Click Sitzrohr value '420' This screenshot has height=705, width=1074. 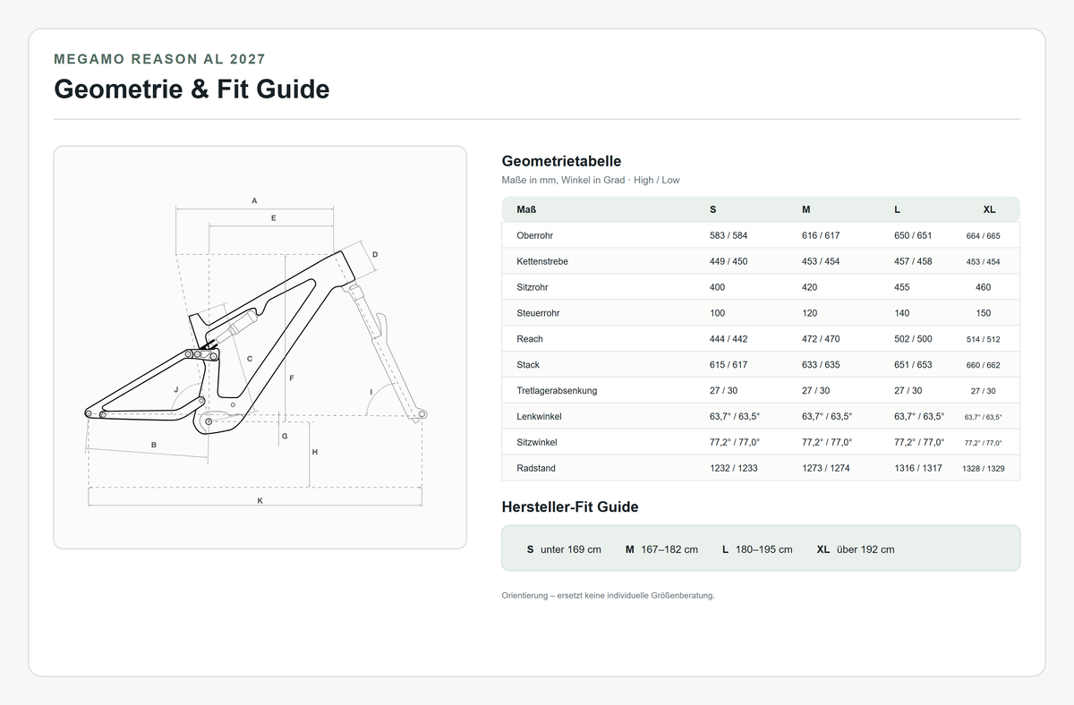(810, 287)
